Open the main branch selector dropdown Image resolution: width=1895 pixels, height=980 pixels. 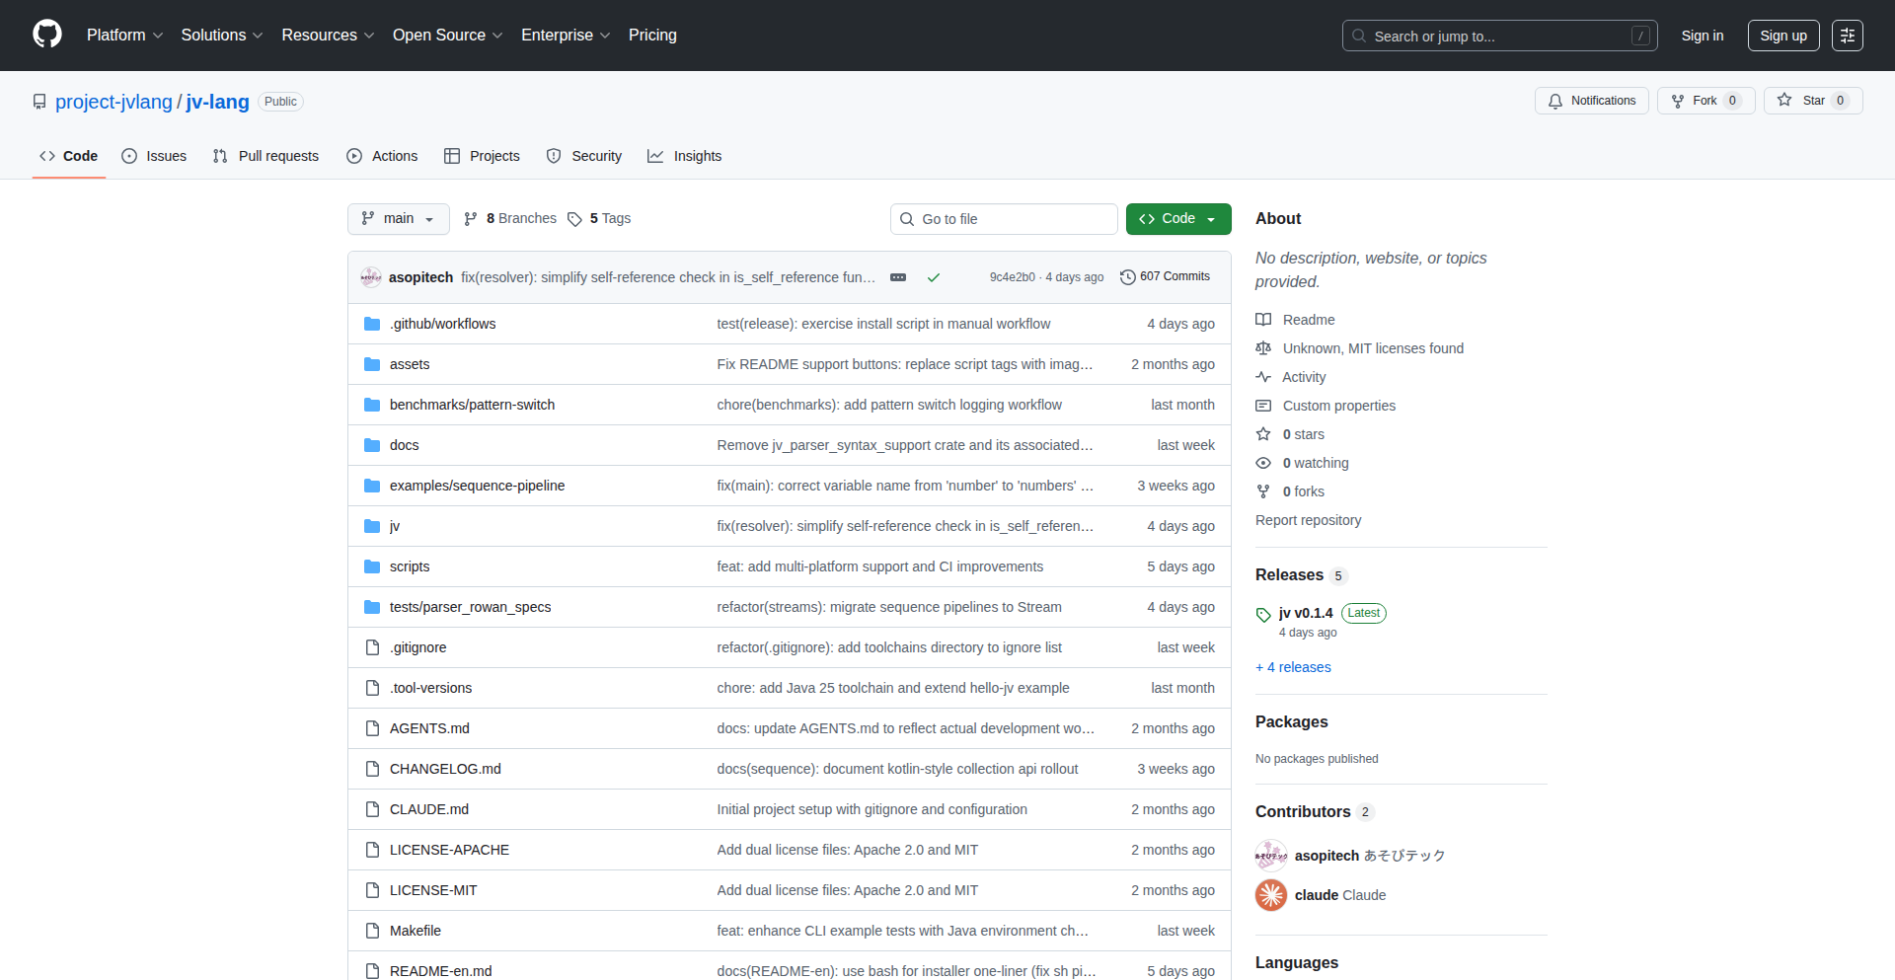click(x=399, y=219)
